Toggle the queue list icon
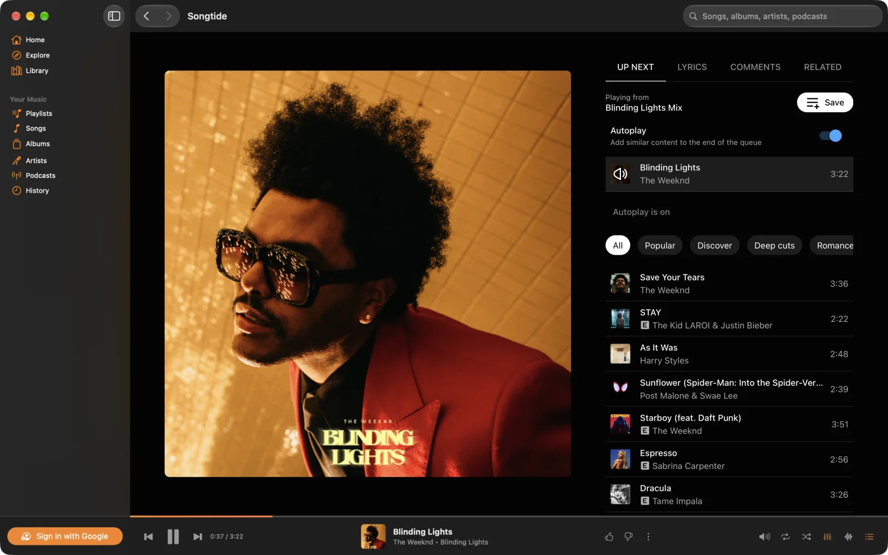The width and height of the screenshot is (888, 555). tap(869, 537)
